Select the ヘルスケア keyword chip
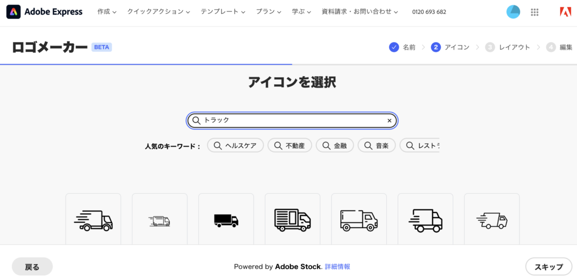 (x=235, y=145)
